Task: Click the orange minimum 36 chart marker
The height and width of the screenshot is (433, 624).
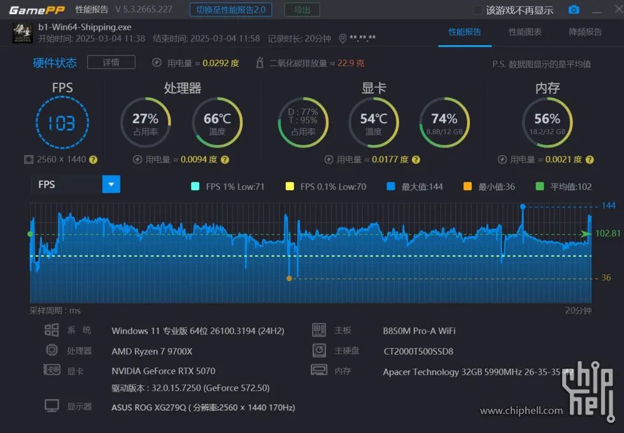Action: (289, 278)
